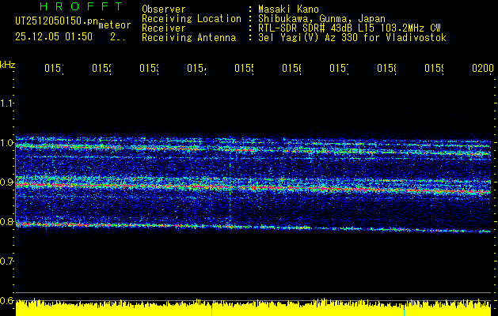Click the 'Receiving Antenna' label
This screenshot has width=498, height=316.
click(189, 38)
